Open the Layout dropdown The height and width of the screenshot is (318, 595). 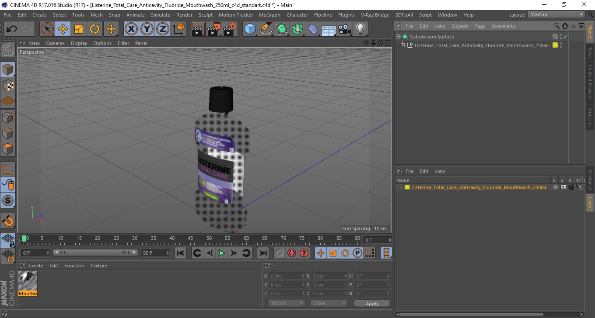point(556,15)
